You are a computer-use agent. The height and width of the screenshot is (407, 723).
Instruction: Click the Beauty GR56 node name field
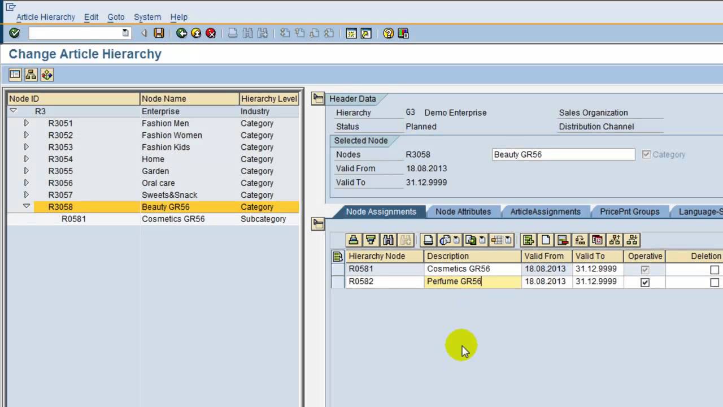563,154
